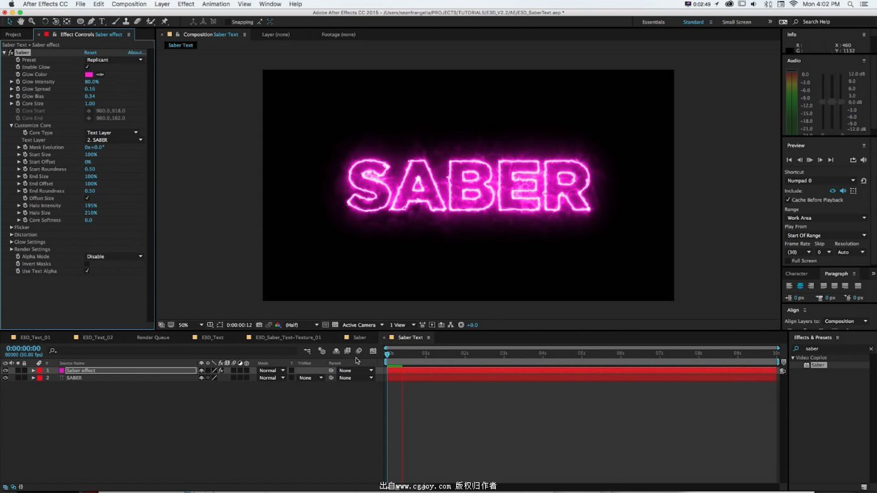Switch to the Character panel tab

pos(796,274)
